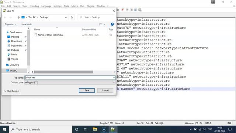Open Cortana circle on taskbar
The height and width of the screenshot is (133, 236).
pos(76,129)
